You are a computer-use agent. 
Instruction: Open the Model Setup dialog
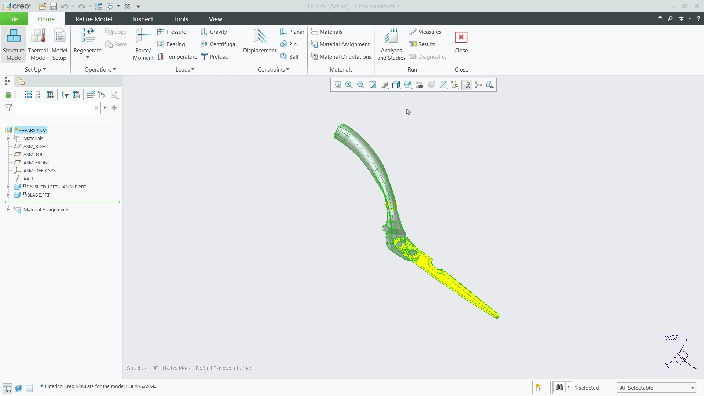[59, 44]
